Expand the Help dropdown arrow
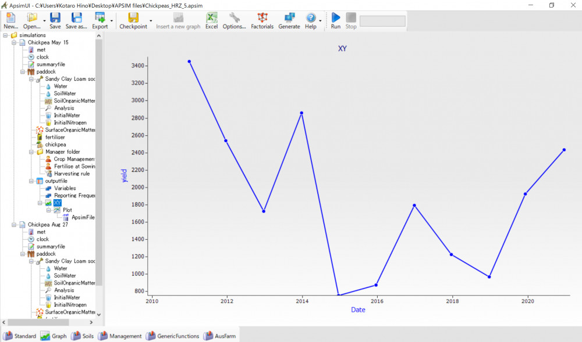 click(321, 21)
